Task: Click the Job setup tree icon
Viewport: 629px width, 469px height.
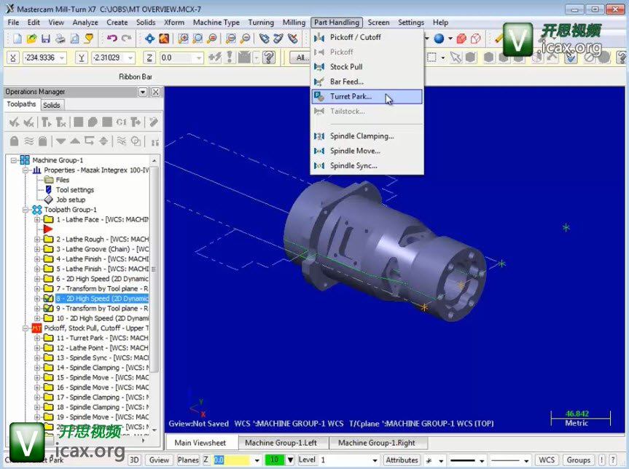Action: [49, 200]
